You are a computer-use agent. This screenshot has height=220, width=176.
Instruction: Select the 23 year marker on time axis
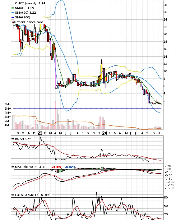40,133
